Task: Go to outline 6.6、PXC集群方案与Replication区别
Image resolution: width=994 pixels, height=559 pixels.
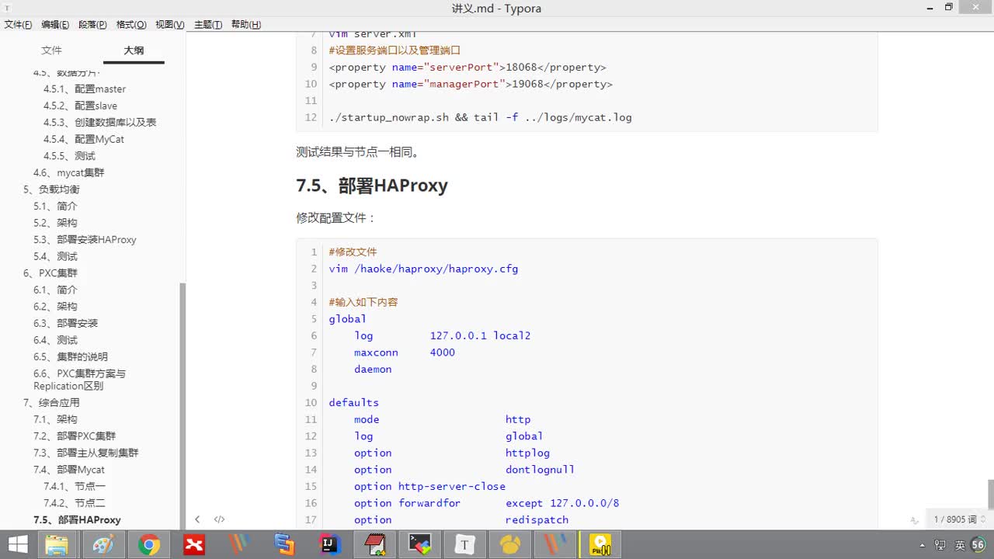Action: click(x=79, y=380)
